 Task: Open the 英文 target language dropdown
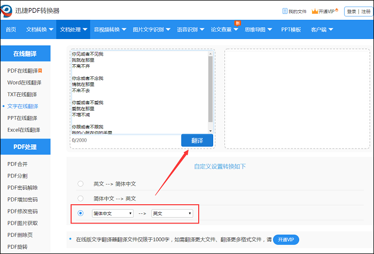coord(172,213)
